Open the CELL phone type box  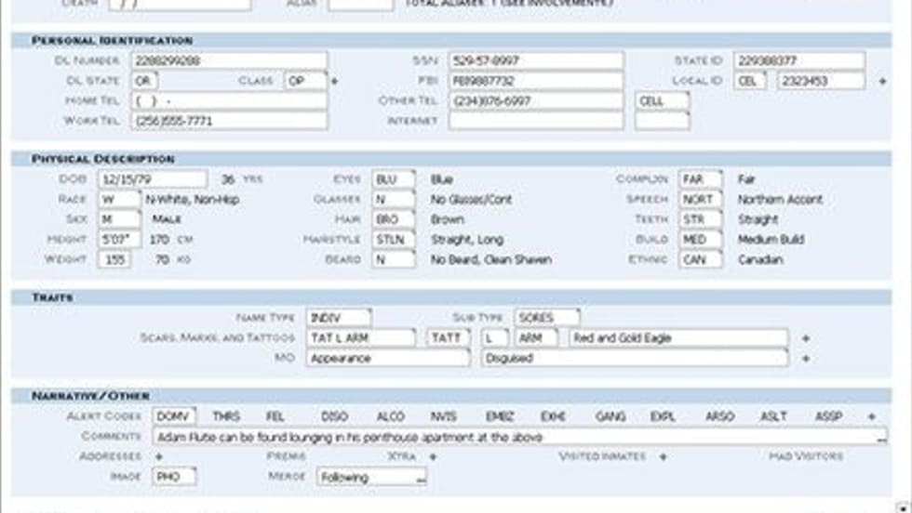662,100
